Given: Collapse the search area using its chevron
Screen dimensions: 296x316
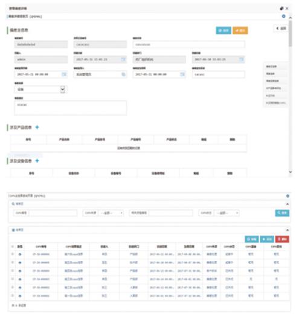Looking at the screenshot, I should pyautogui.click(x=288, y=204).
